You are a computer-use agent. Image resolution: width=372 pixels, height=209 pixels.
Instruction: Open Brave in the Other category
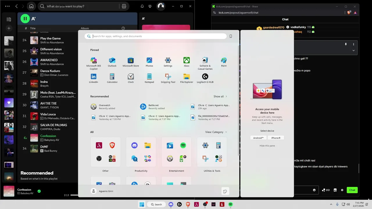pos(112,145)
